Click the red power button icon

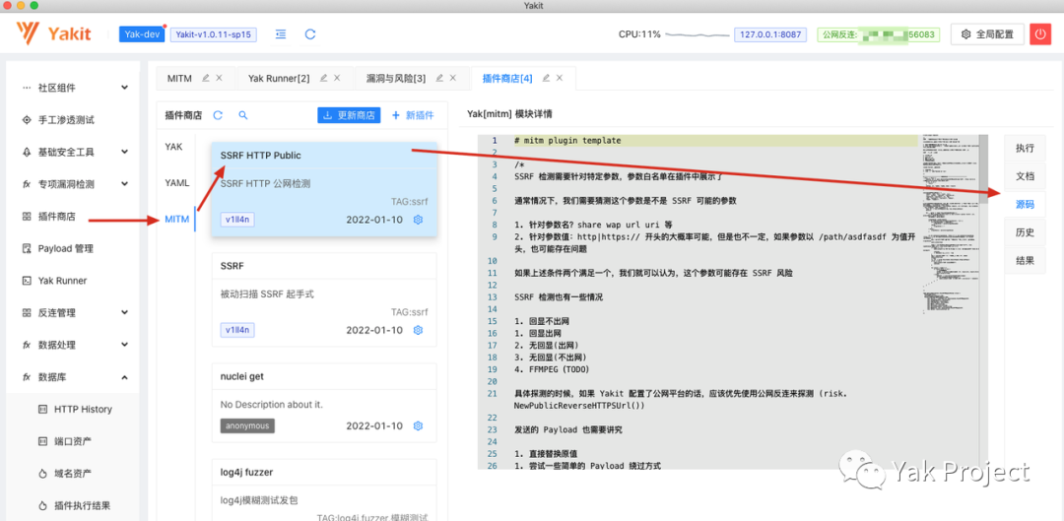pos(1040,33)
